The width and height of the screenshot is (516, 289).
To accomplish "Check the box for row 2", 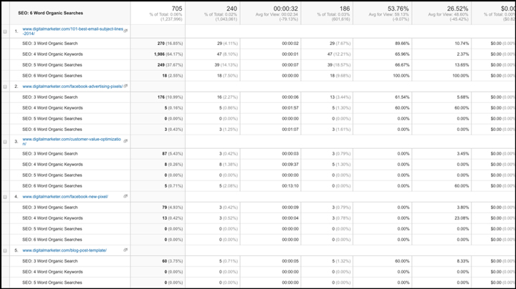I will 6,86.
